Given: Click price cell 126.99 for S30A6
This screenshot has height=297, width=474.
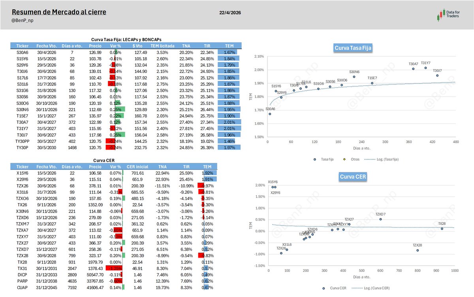Looking at the screenshot, I should [x=95, y=52].
